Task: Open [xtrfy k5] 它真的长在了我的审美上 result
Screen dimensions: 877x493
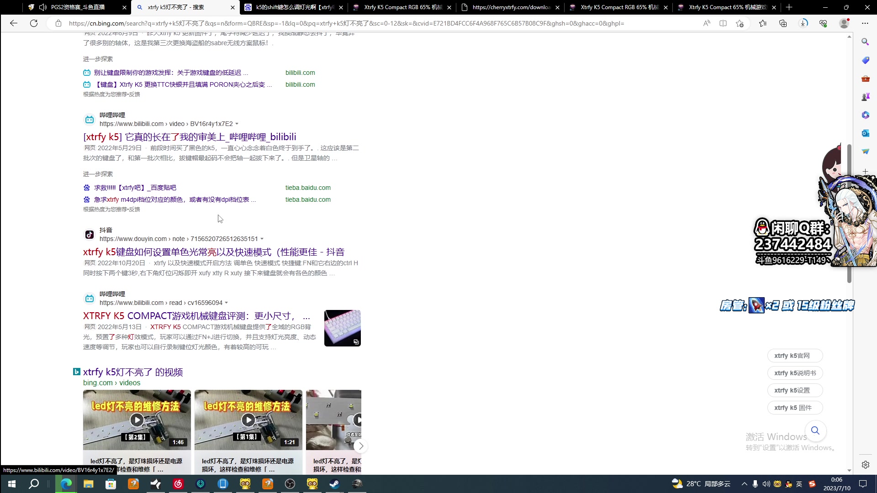Action: click(x=190, y=137)
